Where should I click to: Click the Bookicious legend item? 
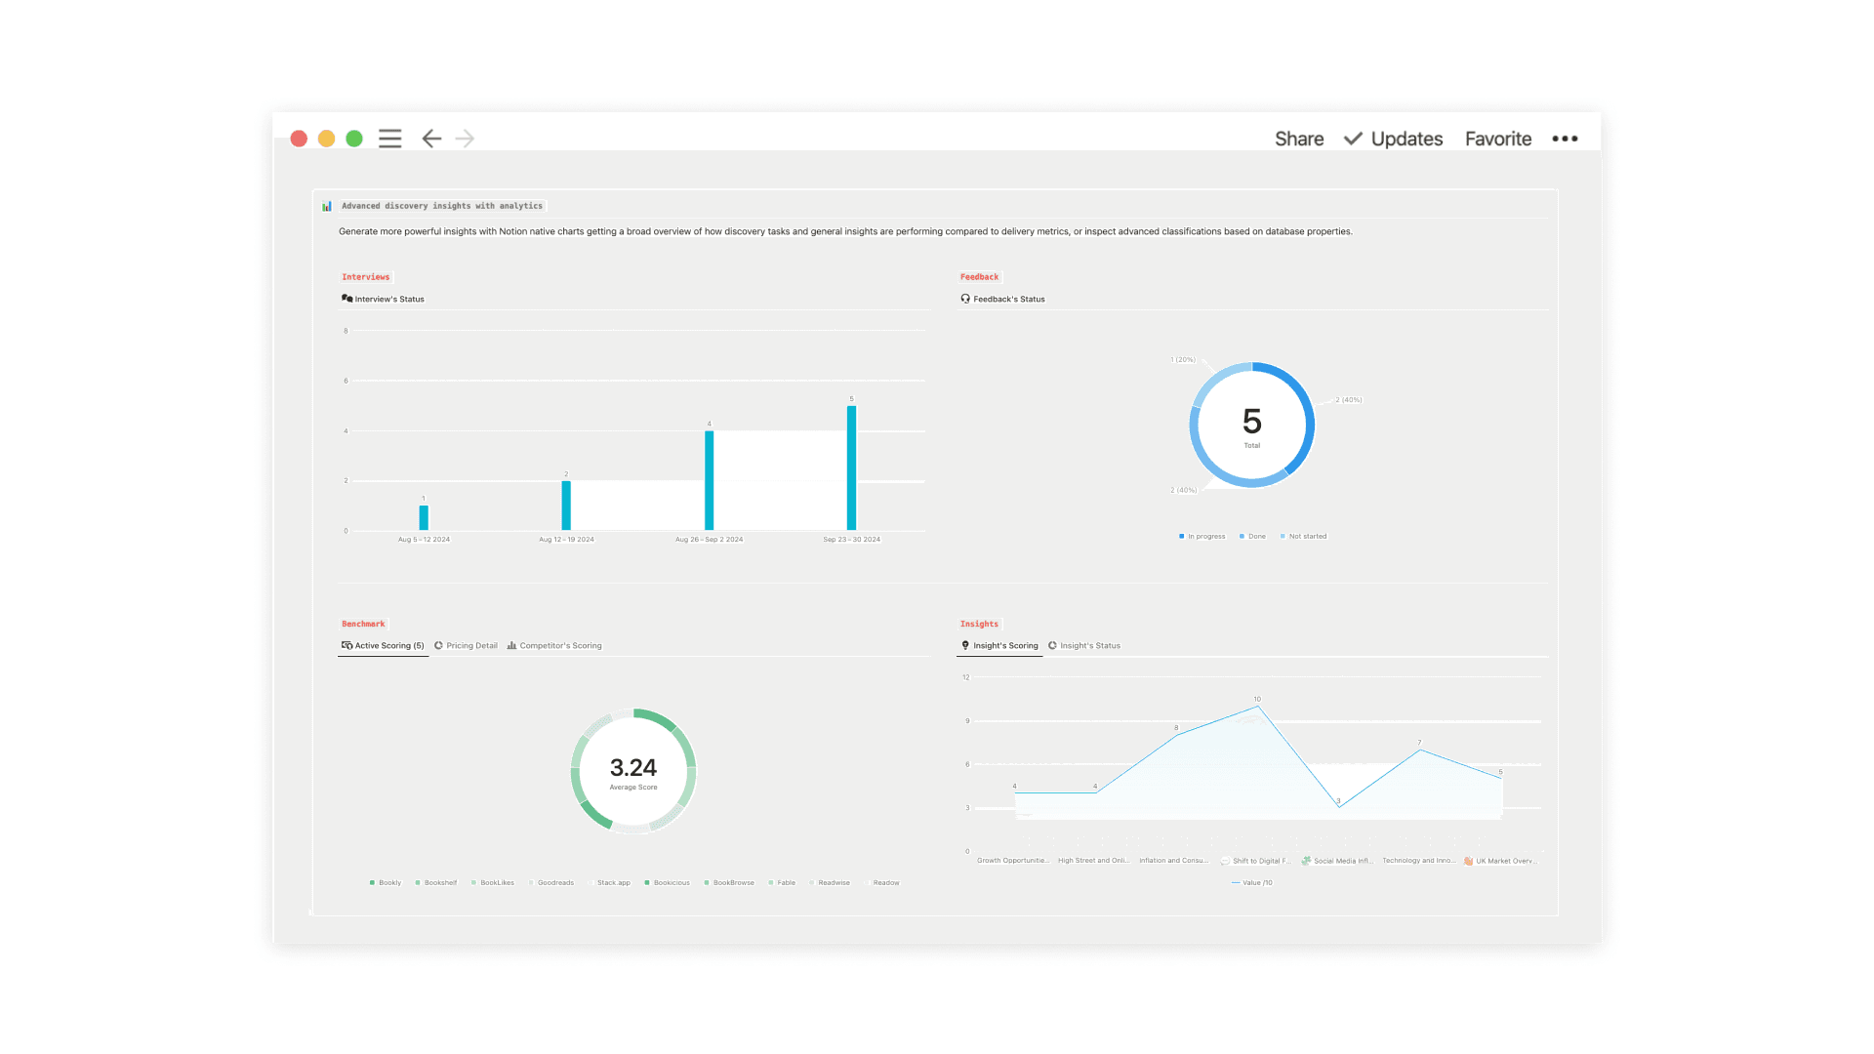pyautogui.click(x=668, y=882)
